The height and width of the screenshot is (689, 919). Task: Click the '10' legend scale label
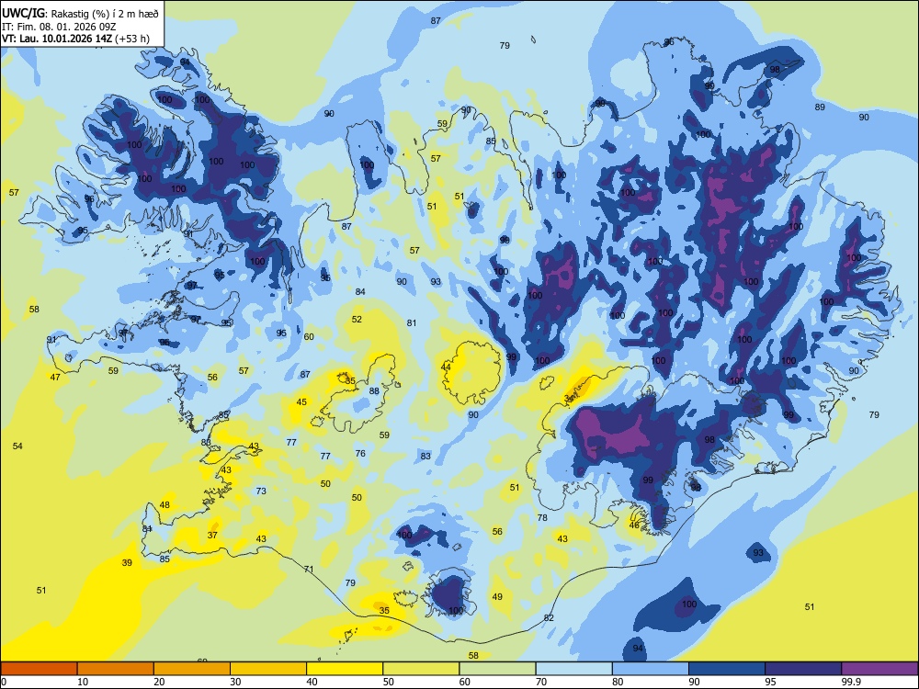pyautogui.click(x=84, y=682)
